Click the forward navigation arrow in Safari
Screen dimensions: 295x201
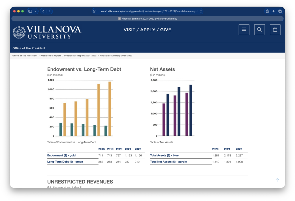click(49, 11)
